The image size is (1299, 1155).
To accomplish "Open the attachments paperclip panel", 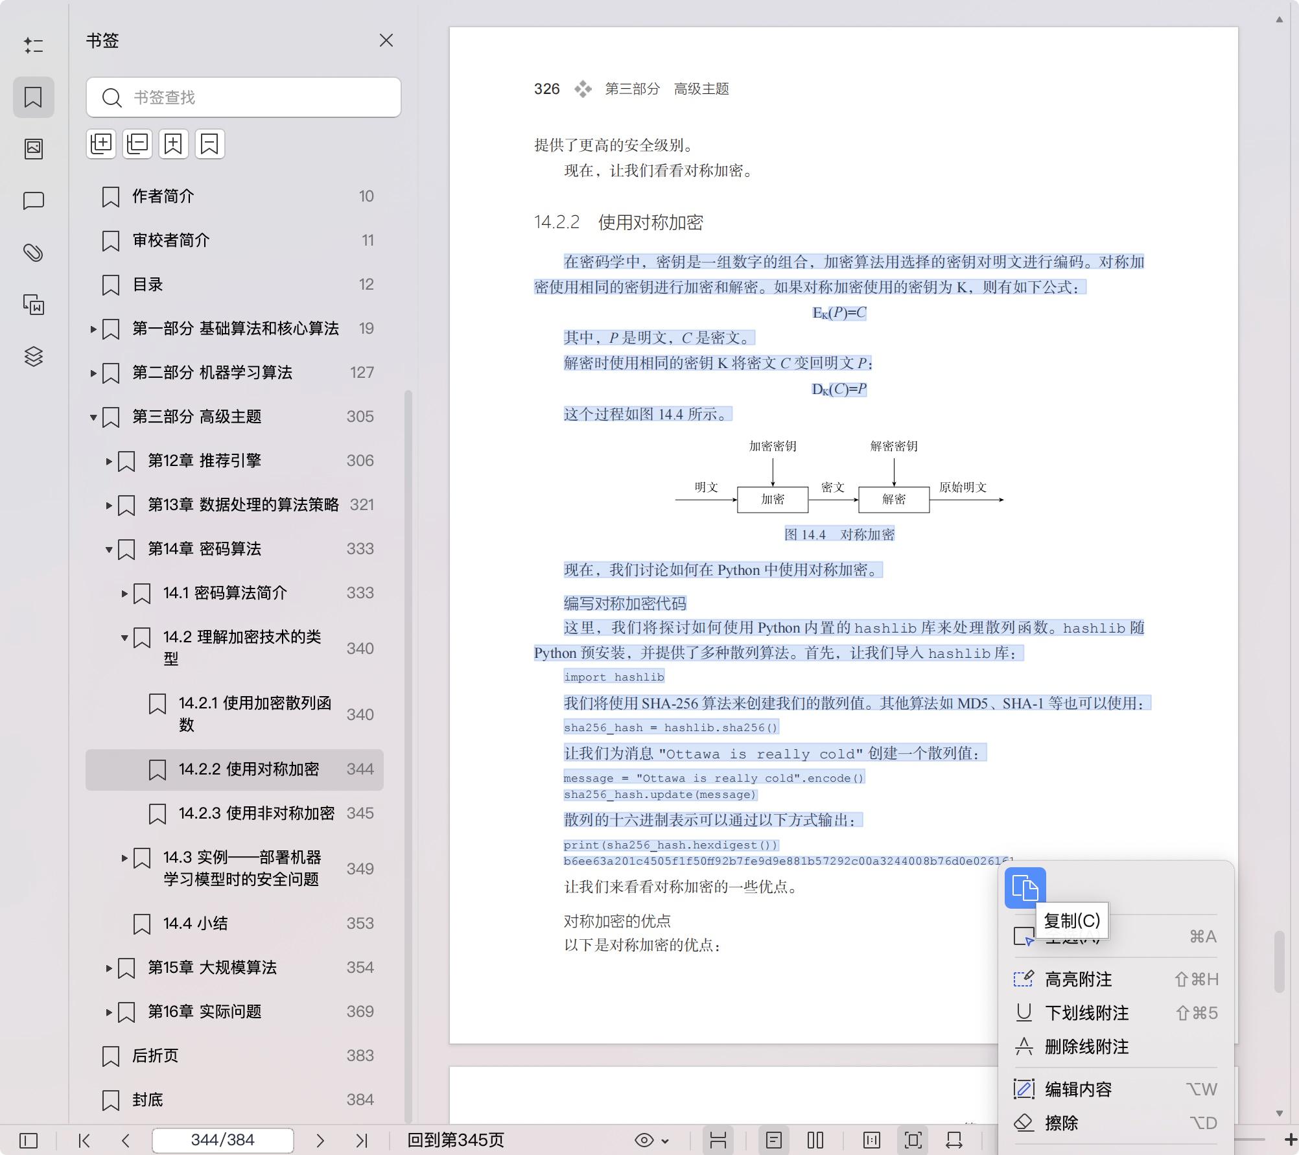I will coord(34,253).
